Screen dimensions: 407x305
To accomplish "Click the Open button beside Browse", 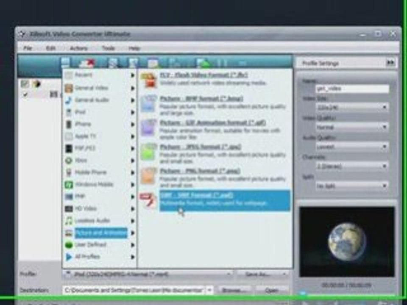I will point(272,291).
